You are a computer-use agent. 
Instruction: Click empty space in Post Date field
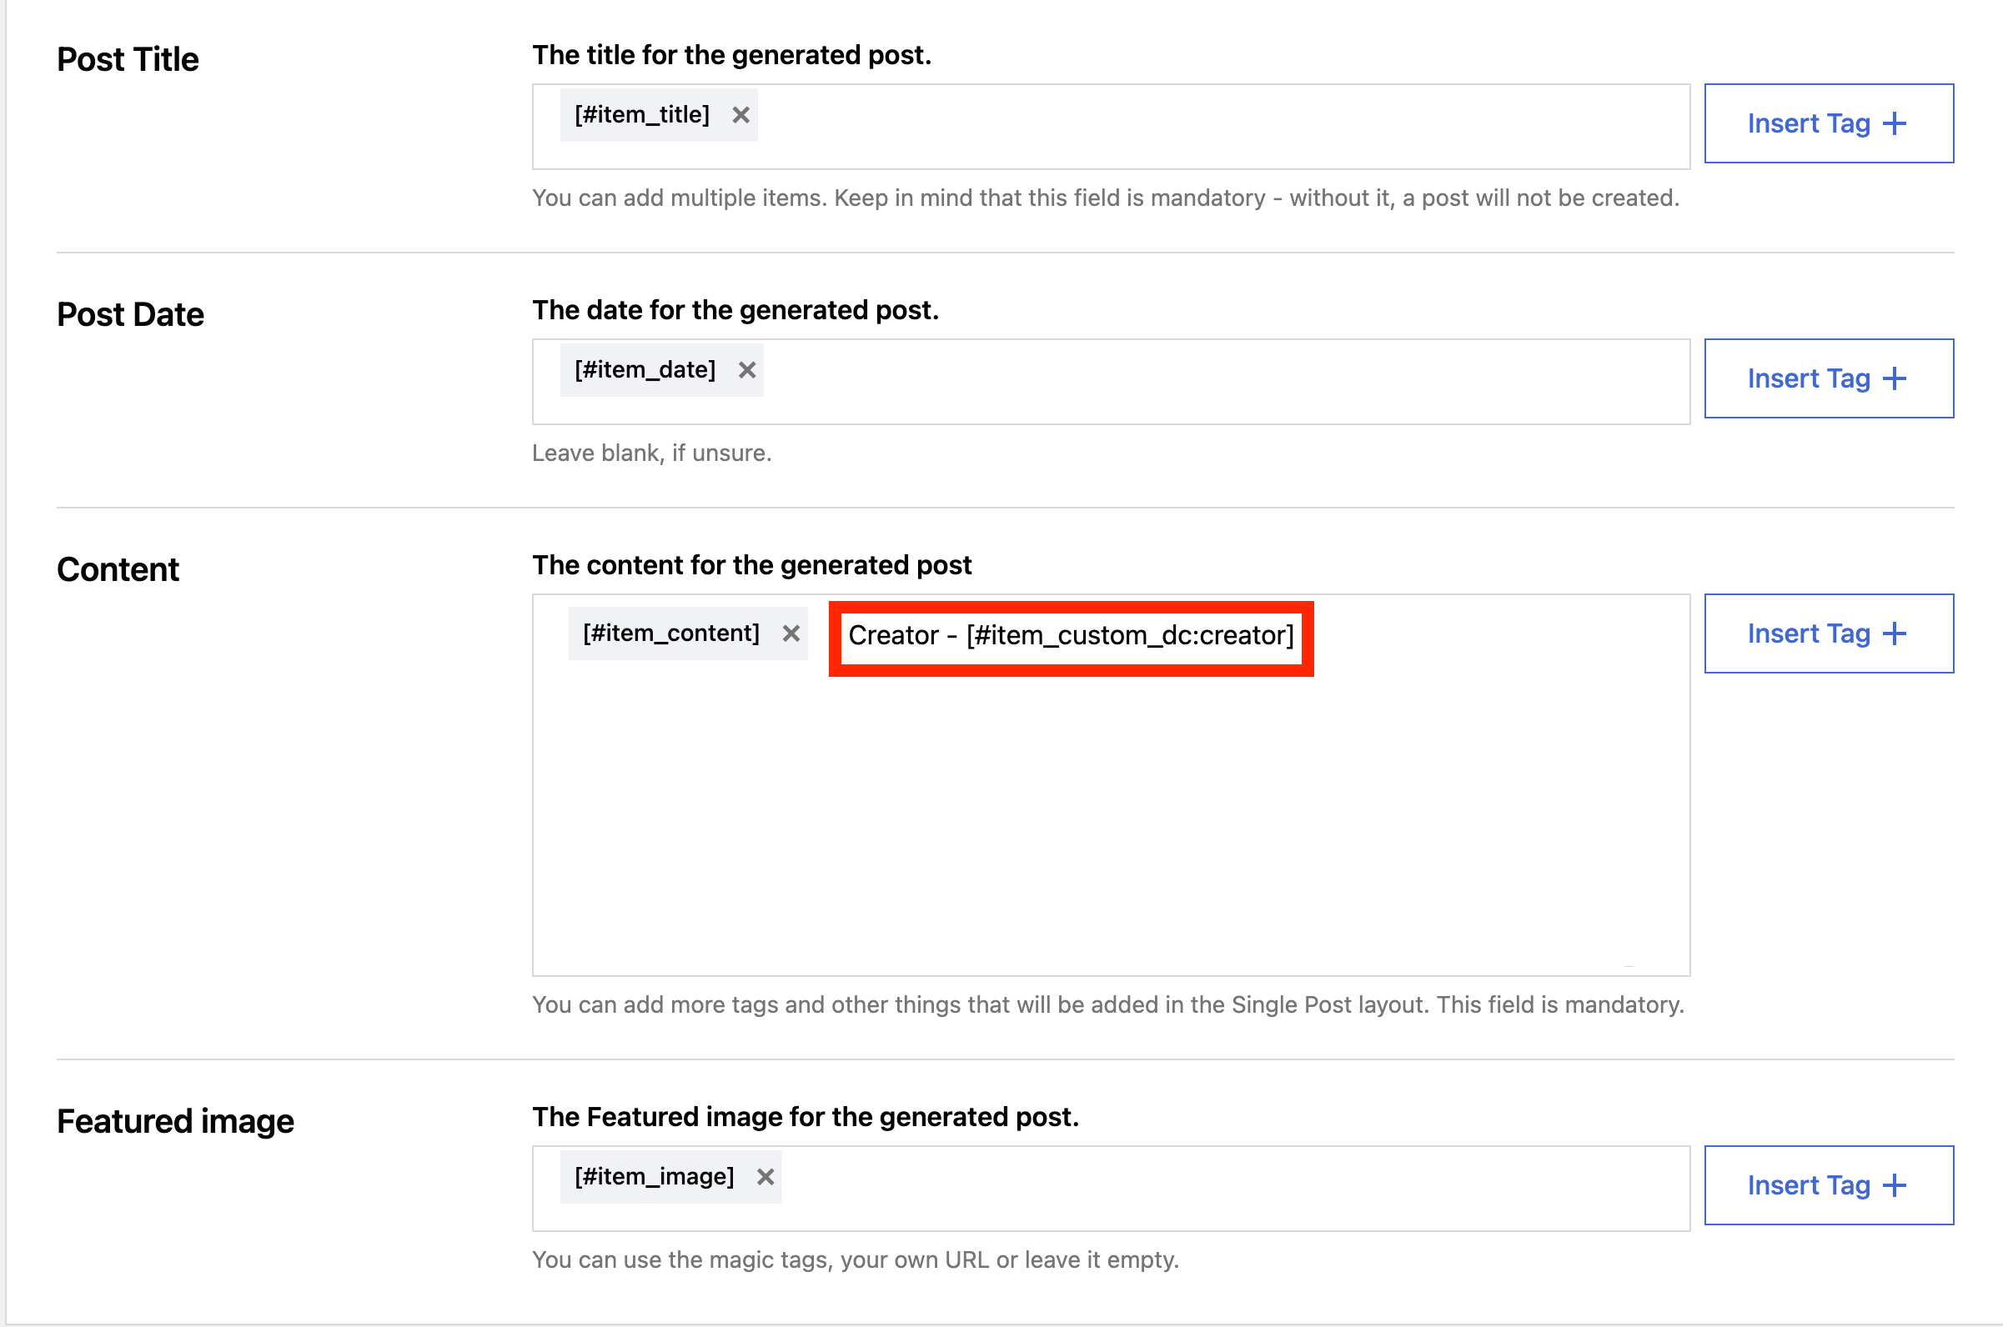click(1185, 382)
